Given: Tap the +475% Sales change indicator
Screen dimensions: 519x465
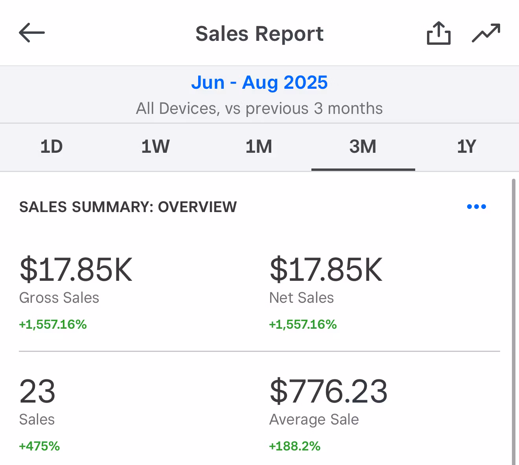Looking at the screenshot, I should [39, 446].
